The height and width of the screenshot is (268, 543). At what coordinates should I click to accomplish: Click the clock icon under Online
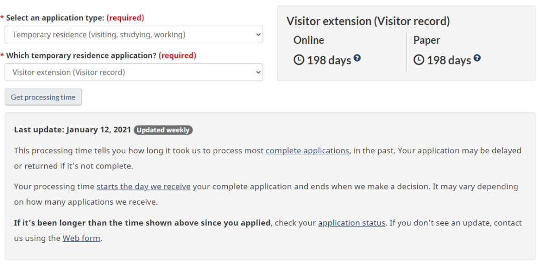click(x=299, y=60)
